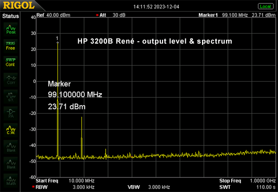Screen dimensions: 278x192
Task: Select the Ref 40.00 dBm readout
Action: [x=53, y=15]
